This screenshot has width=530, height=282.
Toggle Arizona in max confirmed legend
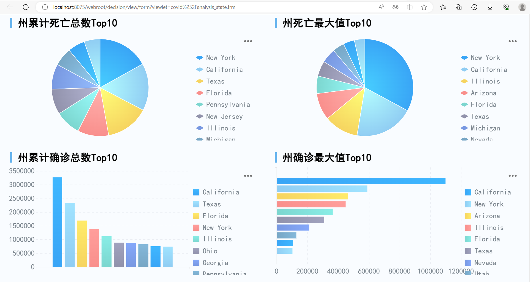pyautogui.click(x=483, y=216)
